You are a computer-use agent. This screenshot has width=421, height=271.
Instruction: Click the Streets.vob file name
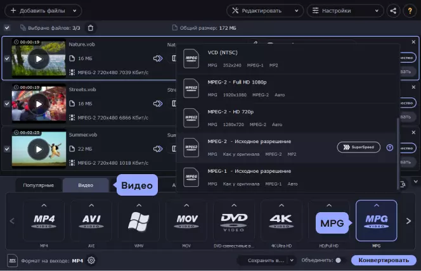pos(82,89)
